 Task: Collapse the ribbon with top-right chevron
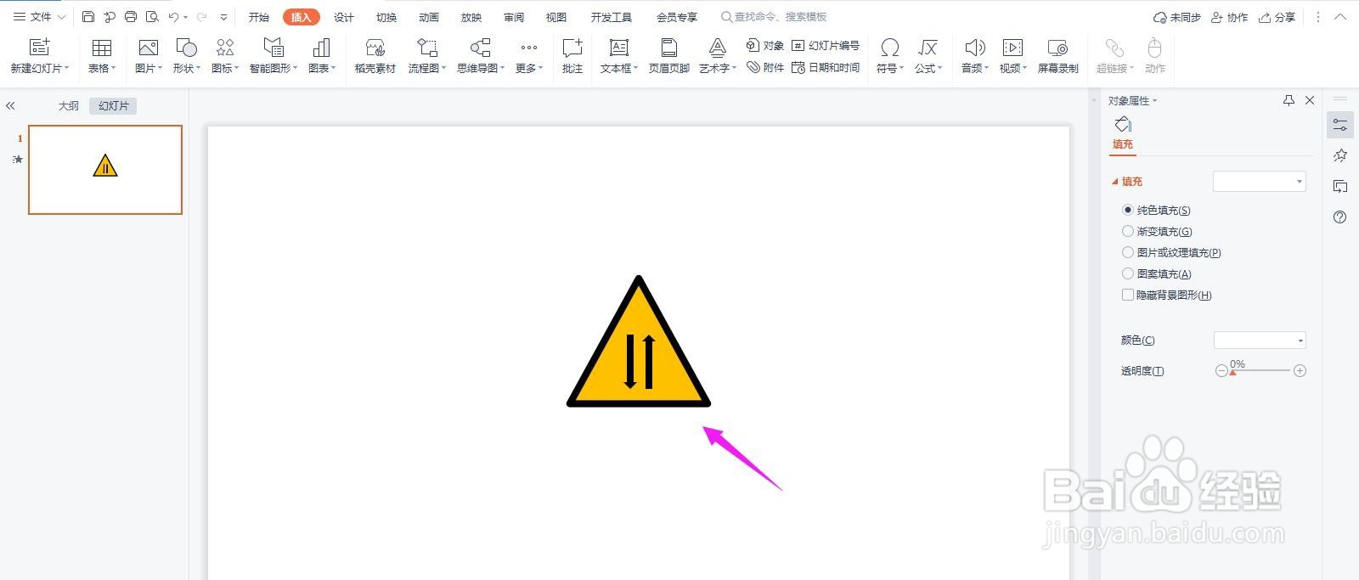click(x=1340, y=17)
